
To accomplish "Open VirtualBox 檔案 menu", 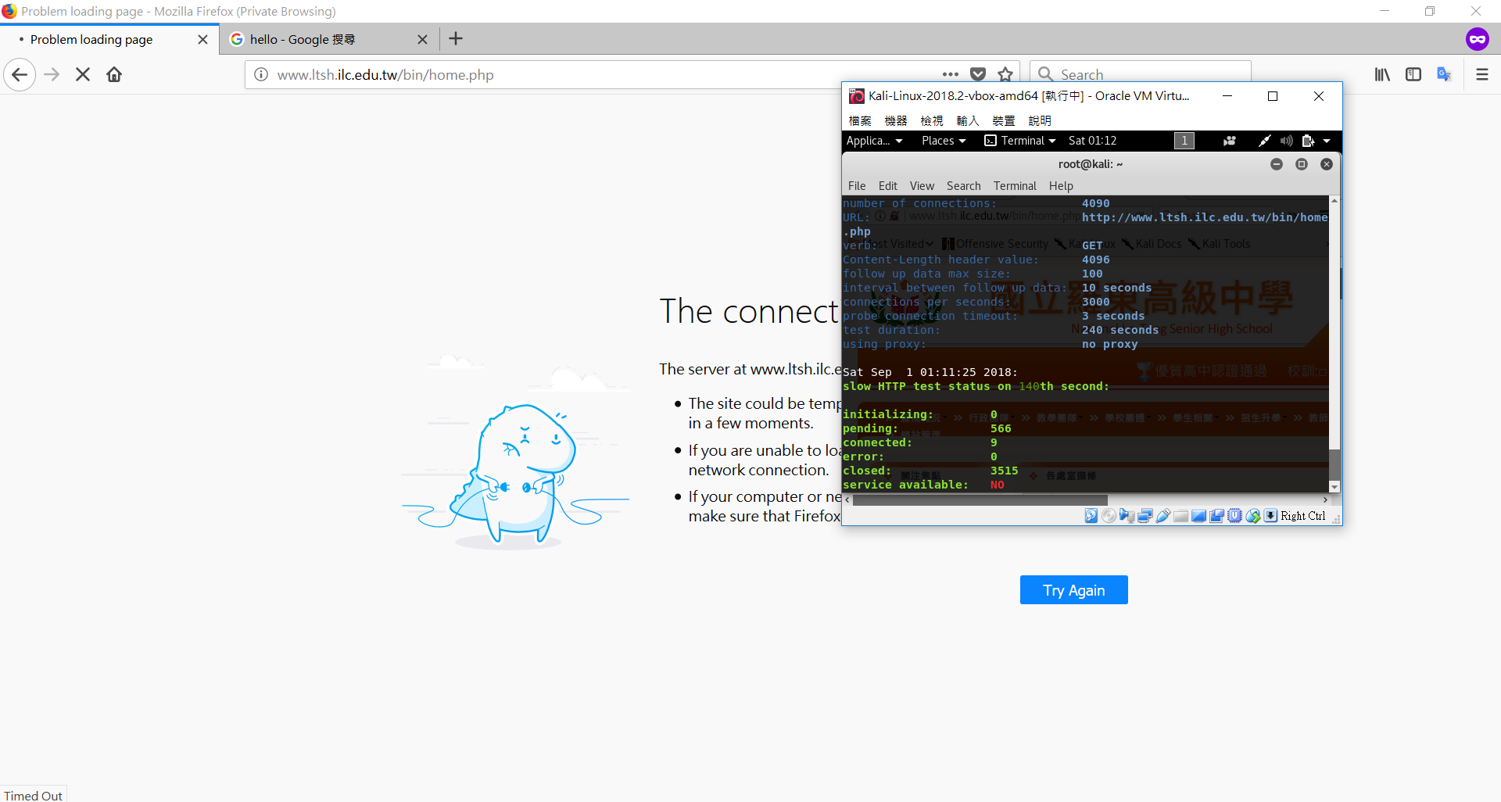I will coord(860,120).
